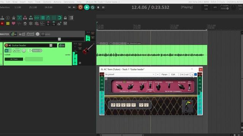243x136 pixels.
Task: Click the last note-value button in AC Trem
Action: tap(146, 105)
